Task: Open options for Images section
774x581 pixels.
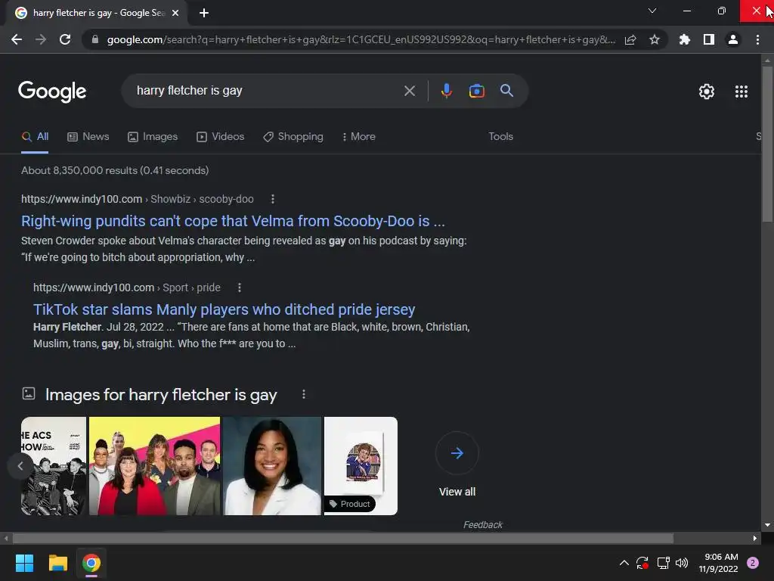Action: (x=304, y=394)
